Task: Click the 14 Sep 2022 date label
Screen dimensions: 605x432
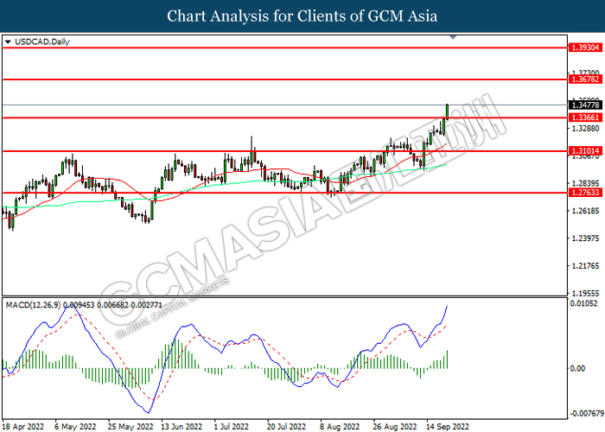Action: pos(448,427)
